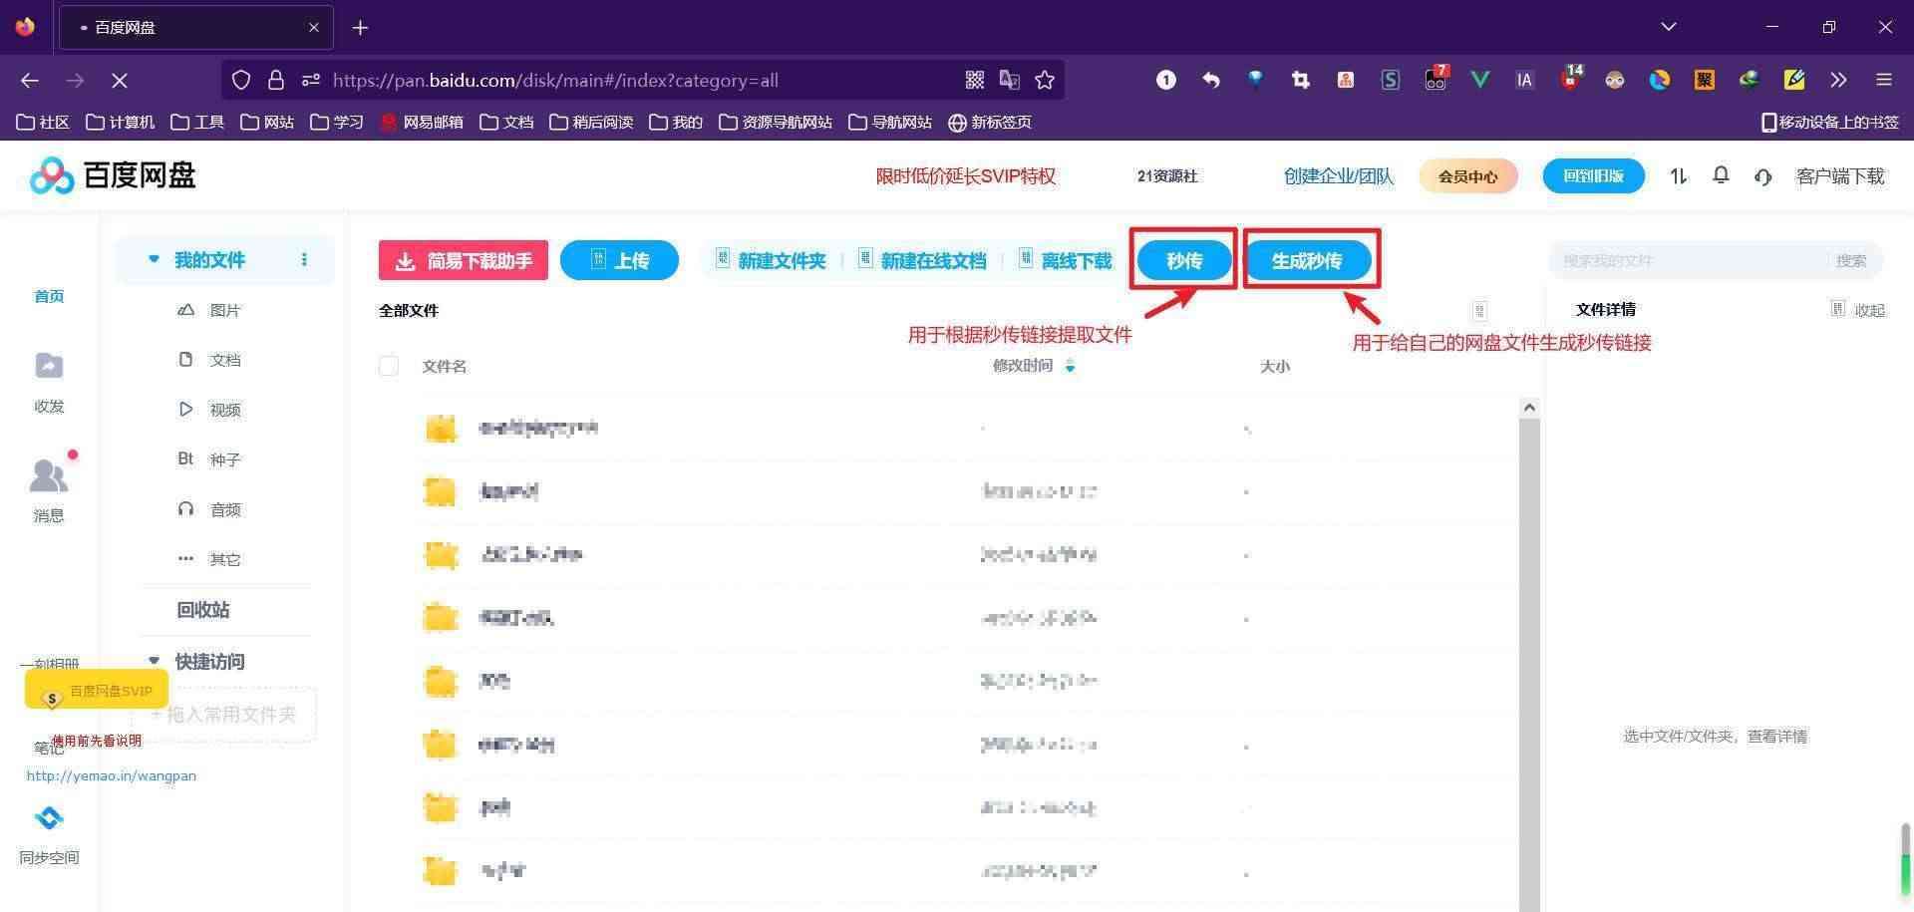Go back with browser back arrow
Screen dimensions: 1914x912
pos(30,80)
